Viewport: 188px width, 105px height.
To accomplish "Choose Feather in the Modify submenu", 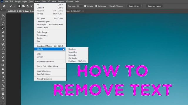I will (x=77, y=61).
